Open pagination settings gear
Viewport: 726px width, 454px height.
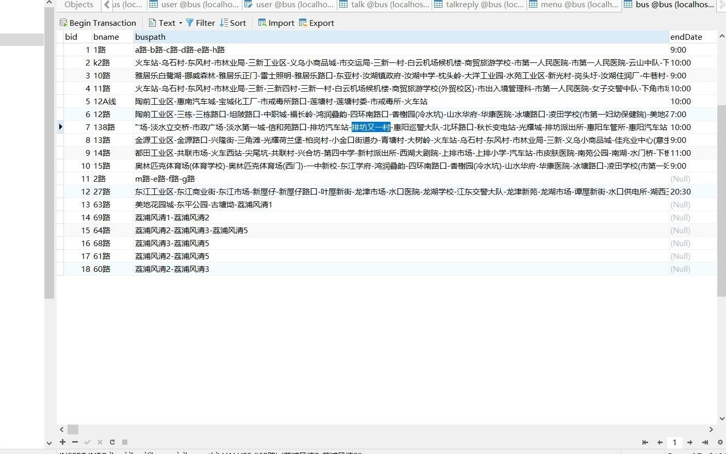click(x=720, y=442)
